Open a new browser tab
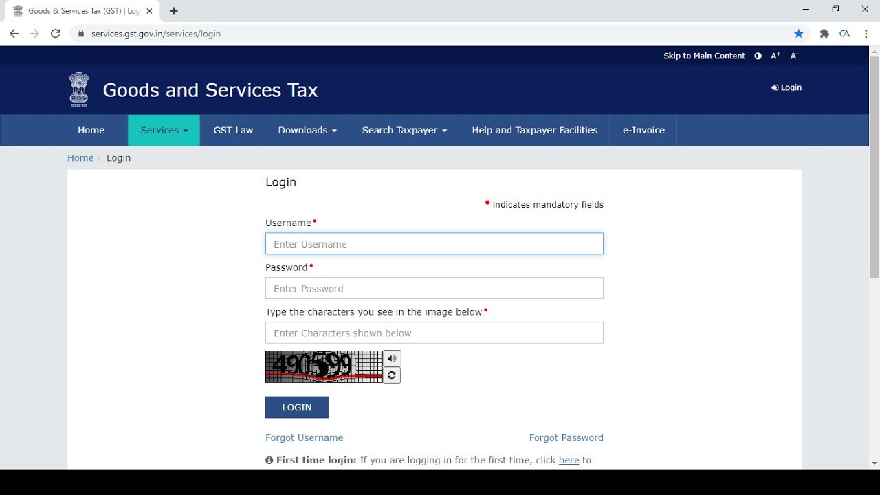The width and height of the screenshot is (880, 495). pyautogui.click(x=174, y=11)
